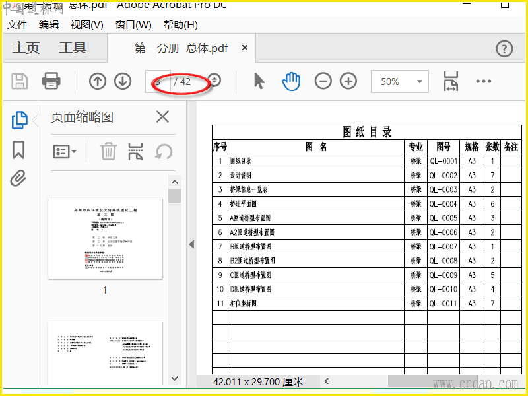This screenshot has height=396, width=528.
Task: Open the 50% zoom dropdown
Action: point(400,81)
